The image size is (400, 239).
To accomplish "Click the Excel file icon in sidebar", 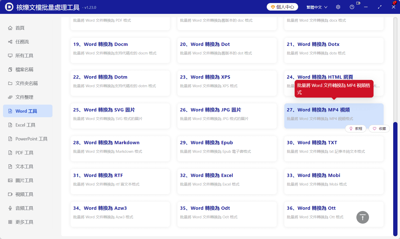I will tap(10, 125).
